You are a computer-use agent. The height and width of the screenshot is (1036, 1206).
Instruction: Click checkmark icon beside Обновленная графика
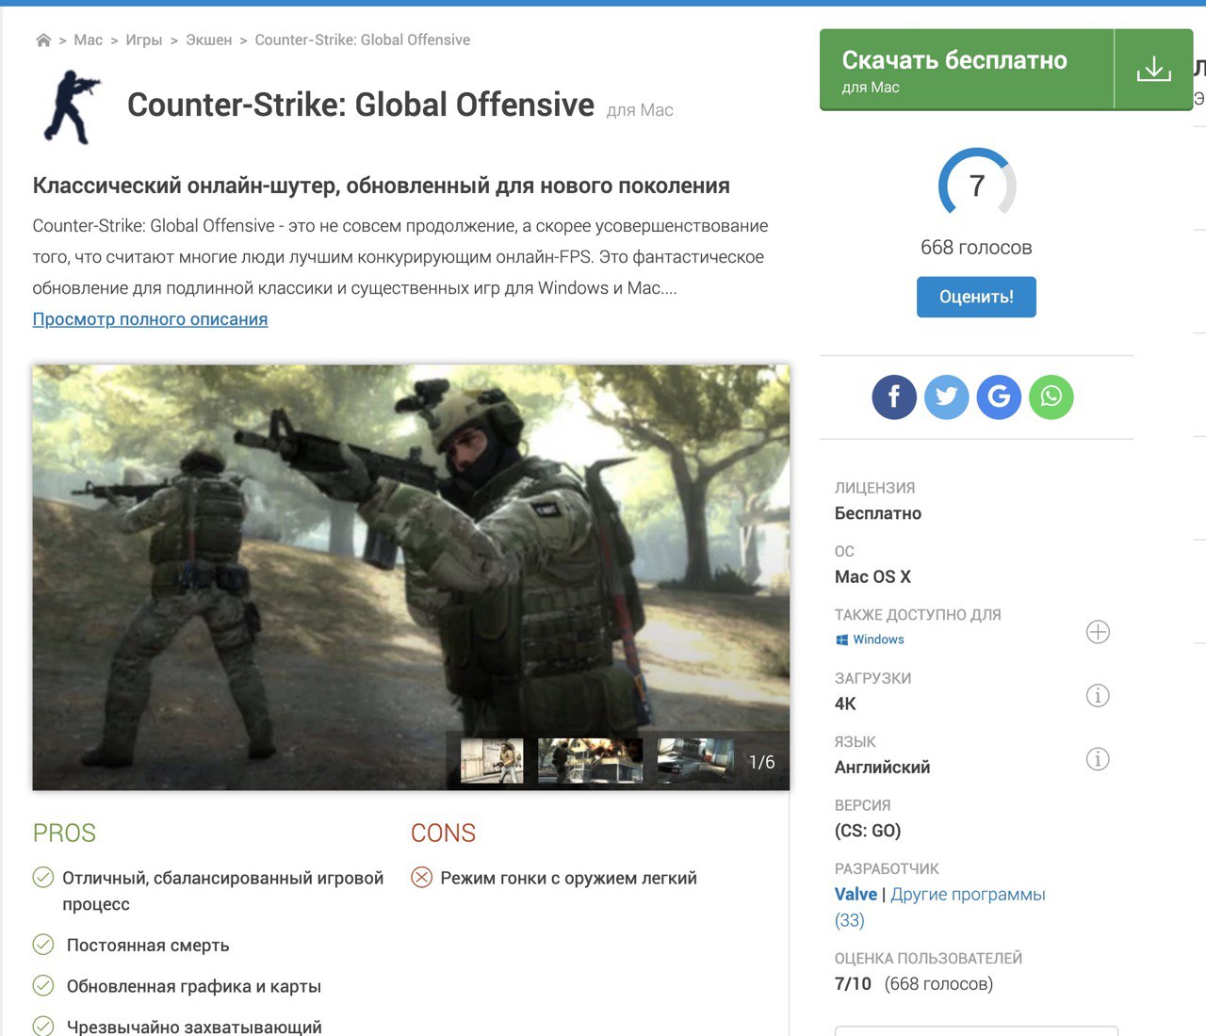43,986
